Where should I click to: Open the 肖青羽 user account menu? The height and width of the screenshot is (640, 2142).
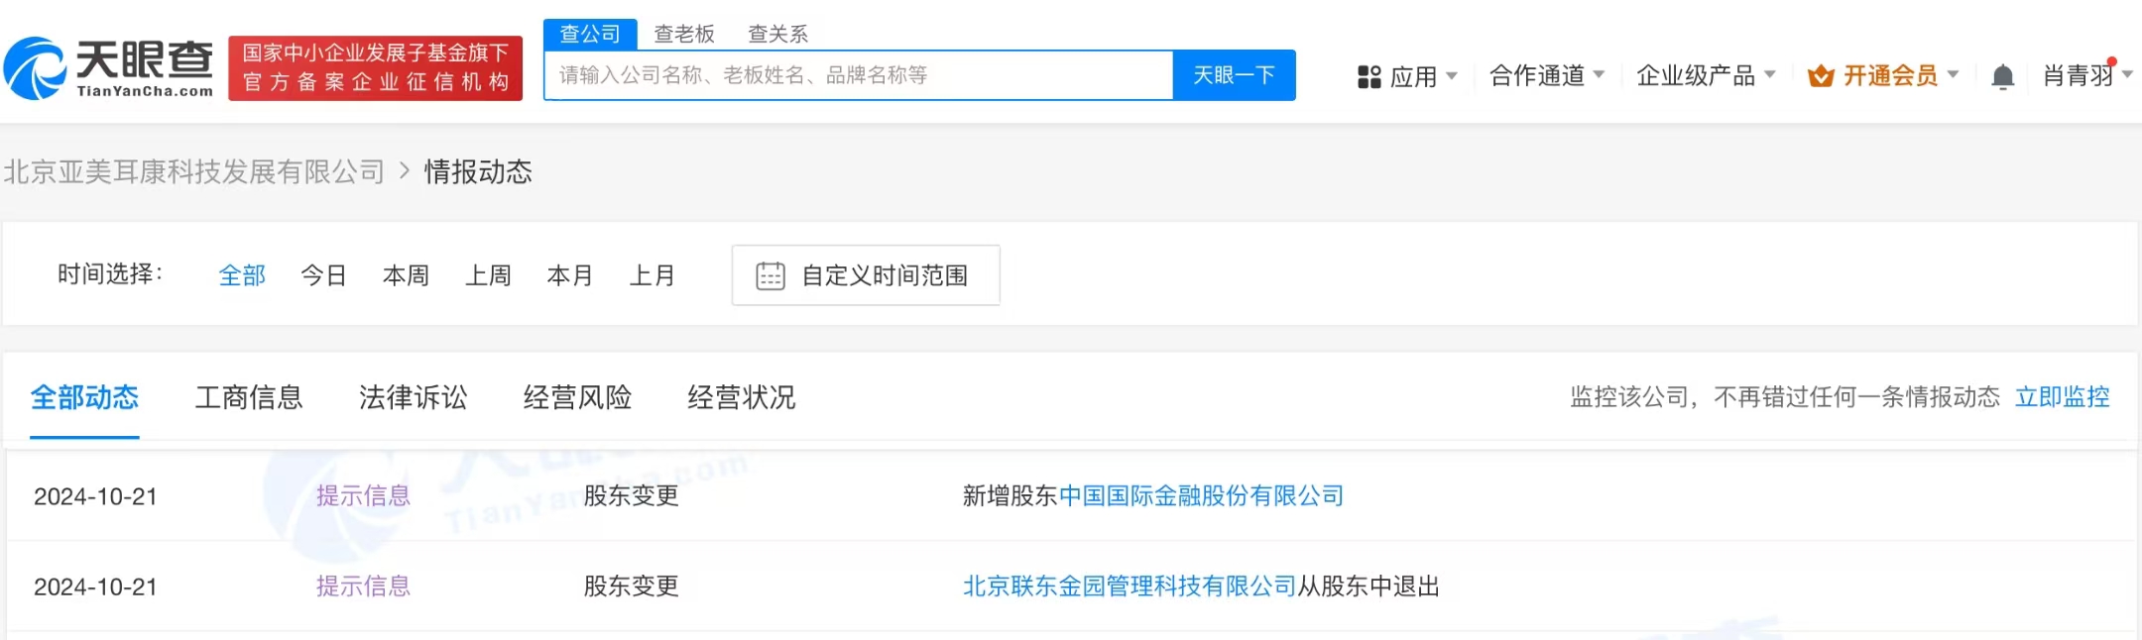[x=2086, y=75]
